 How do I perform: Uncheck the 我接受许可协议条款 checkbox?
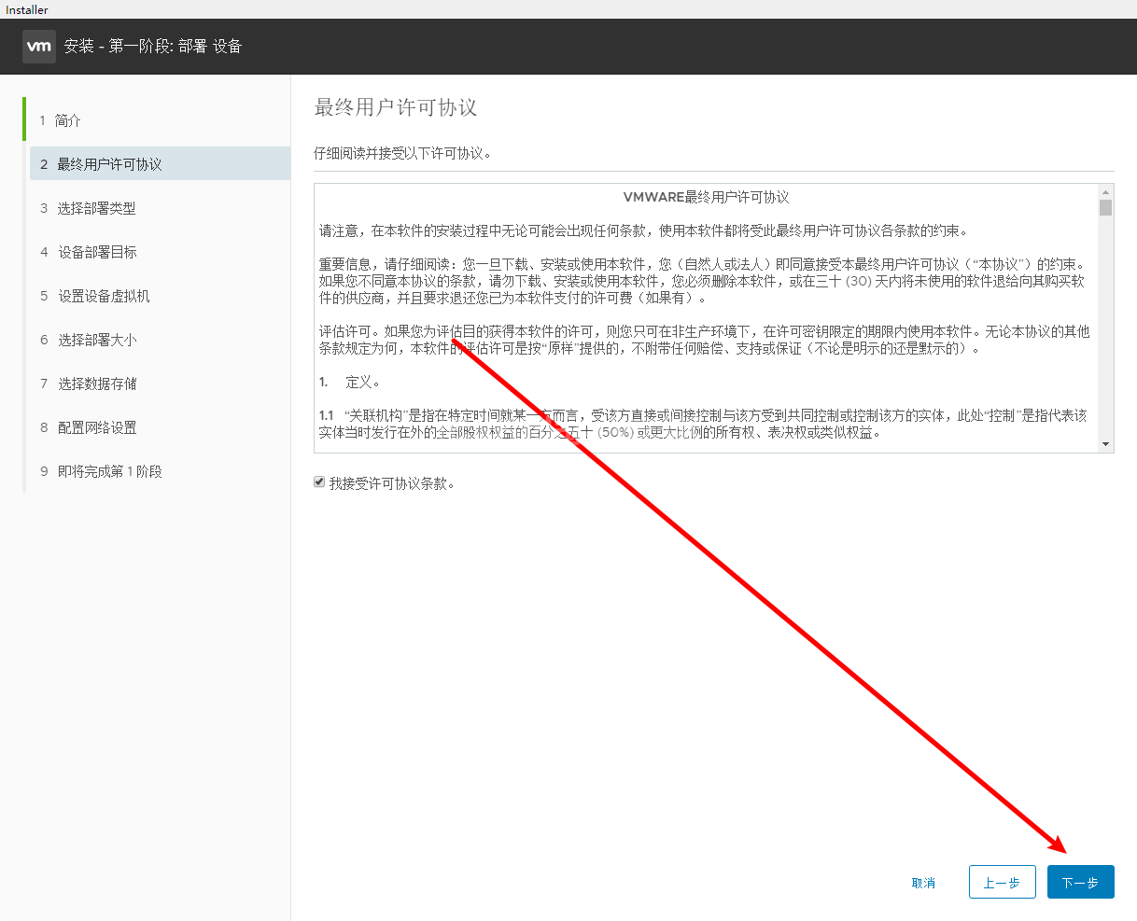[x=319, y=482]
